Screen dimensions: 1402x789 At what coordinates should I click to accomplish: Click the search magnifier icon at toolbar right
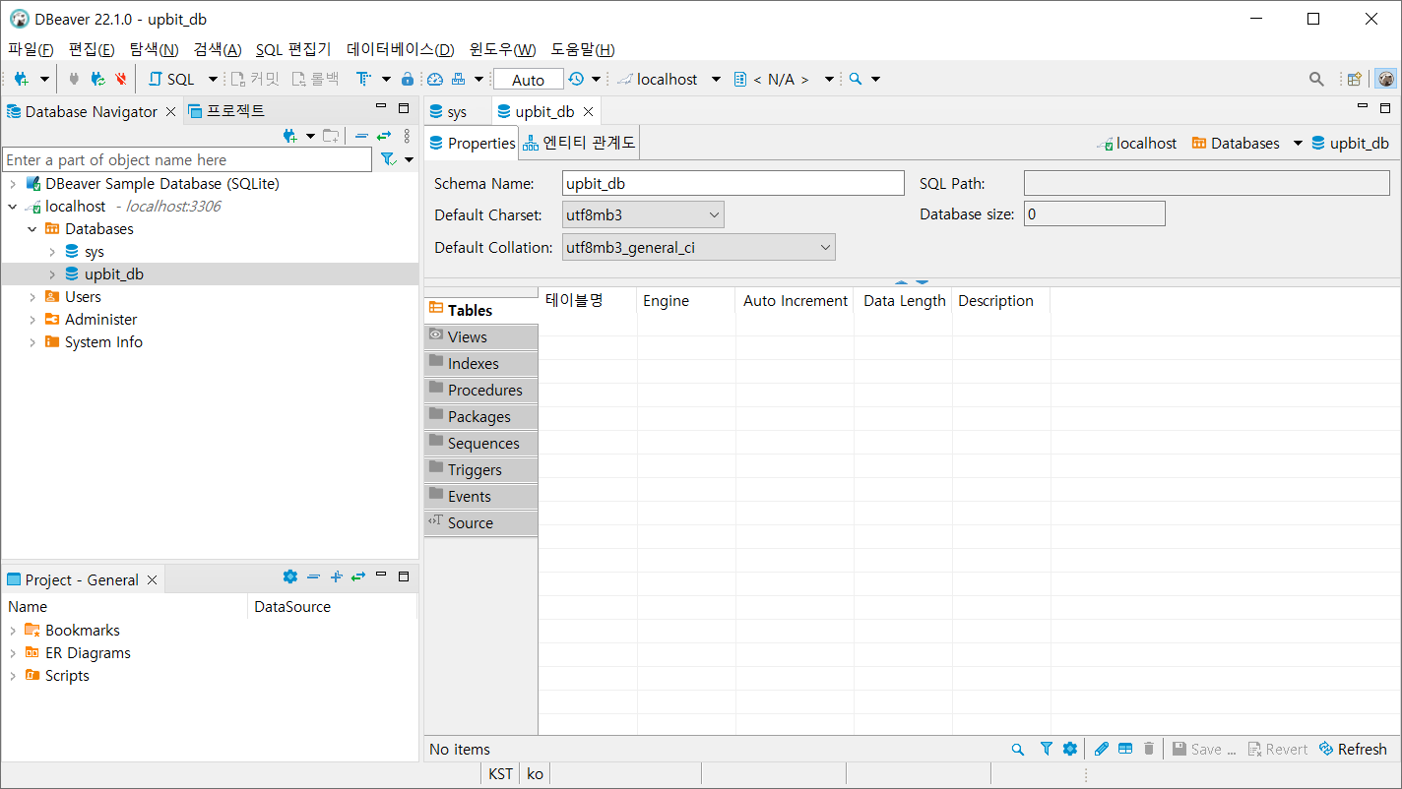coord(1316,79)
